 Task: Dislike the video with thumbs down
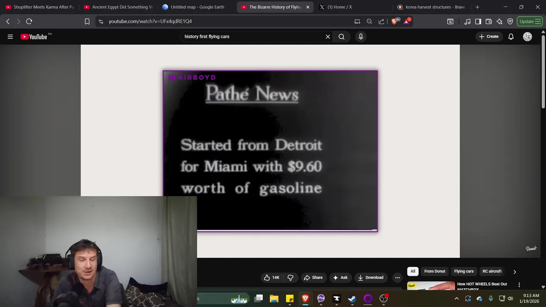[290, 278]
